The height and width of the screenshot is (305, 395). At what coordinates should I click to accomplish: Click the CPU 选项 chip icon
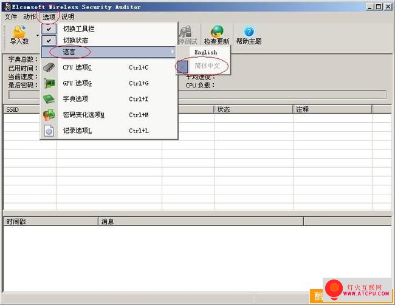point(49,67)
